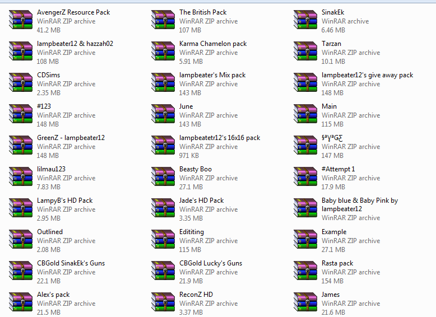Select lampbeater's Mix pack archive icon
The width and height of the screenshot is (436, 317).
click(163, 82)
